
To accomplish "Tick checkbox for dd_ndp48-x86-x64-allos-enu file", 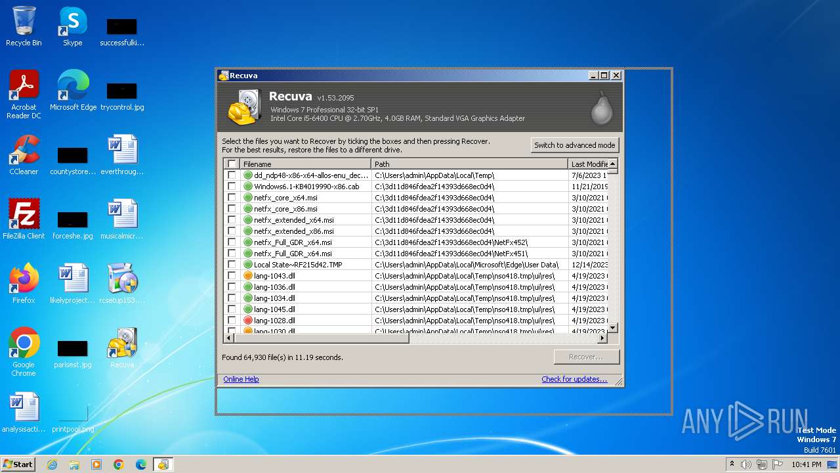I will (x=232, y=175).
